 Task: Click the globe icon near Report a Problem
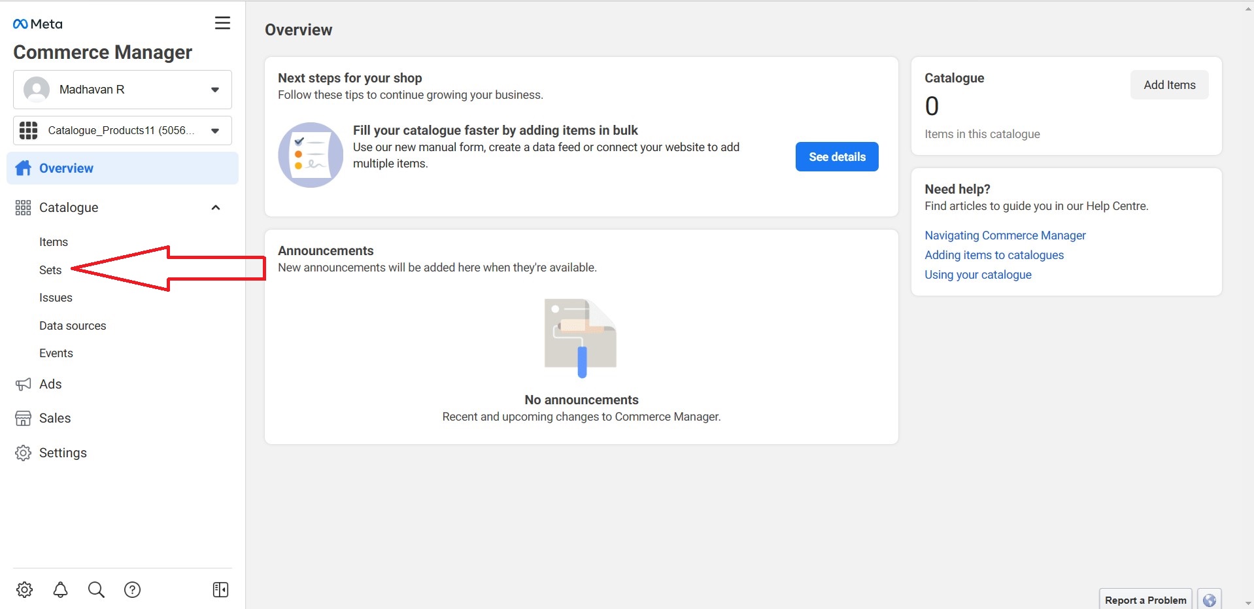(x=1210, y=600)
